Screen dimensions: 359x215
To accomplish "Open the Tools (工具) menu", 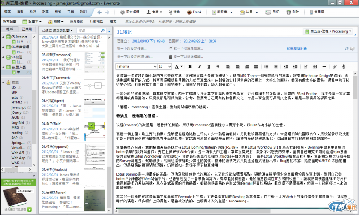I will tap(70, 12).
